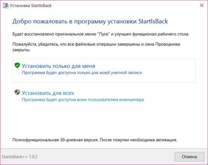Click subtitle "Программа будет доступна всем пользователям компьютера"
The image size is (208, 165).
83,100
